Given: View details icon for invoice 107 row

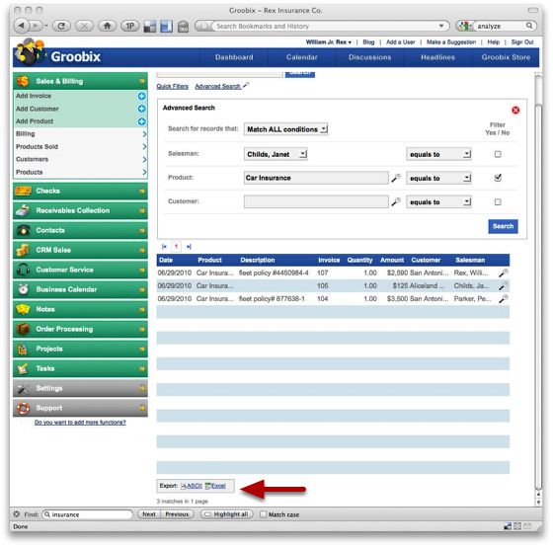Looking at the screenshot, I should pos(504,273).
